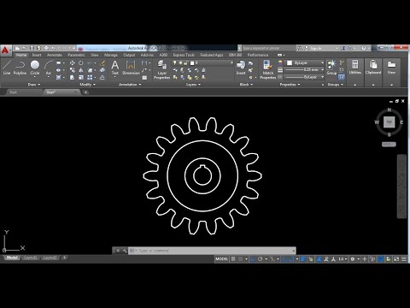Switch to the Parametric ribbon tab
The width and height of the screenshot is (410, 308).
76,55
